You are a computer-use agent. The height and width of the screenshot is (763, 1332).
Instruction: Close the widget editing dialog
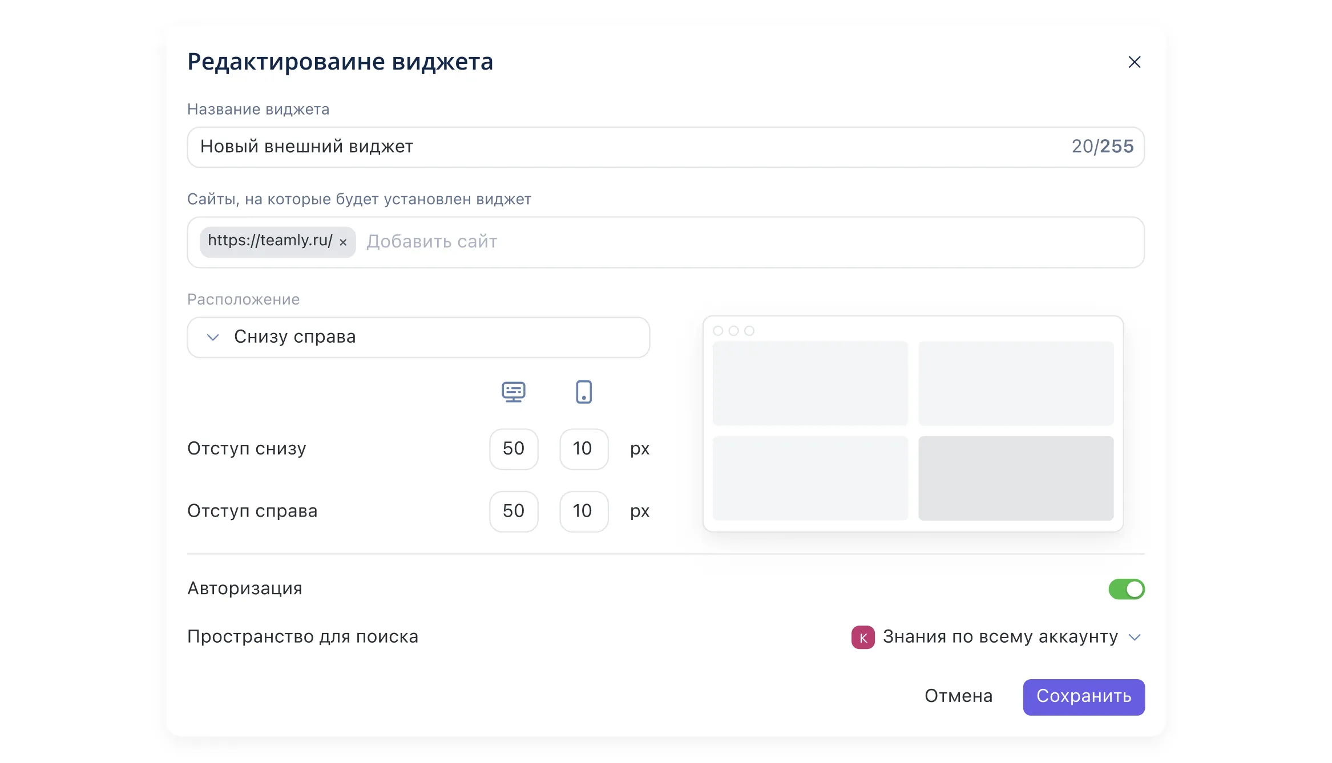[x=1134, y=62]
